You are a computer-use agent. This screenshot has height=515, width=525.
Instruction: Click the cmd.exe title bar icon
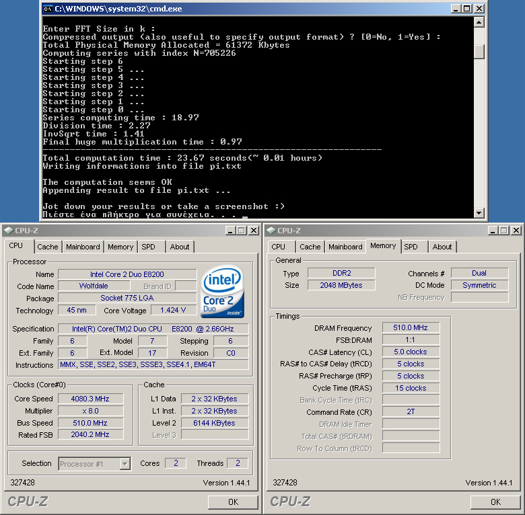click(48, 9)
